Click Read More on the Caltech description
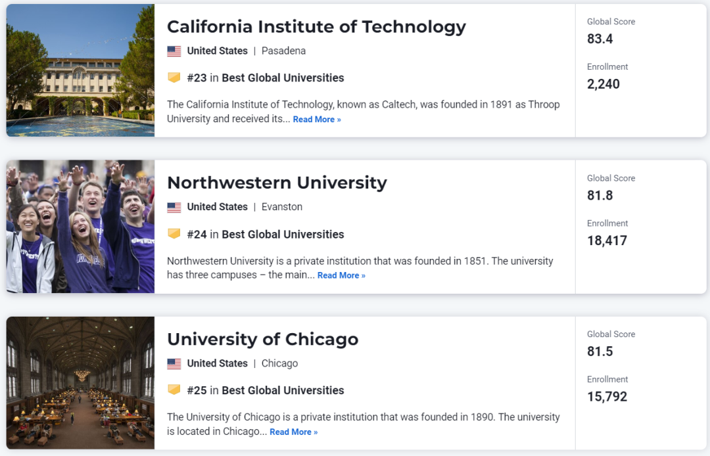Screen dimensions: 710x456 pos(317,120)
